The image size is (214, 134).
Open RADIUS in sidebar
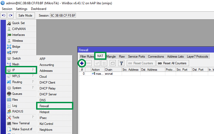21,111
